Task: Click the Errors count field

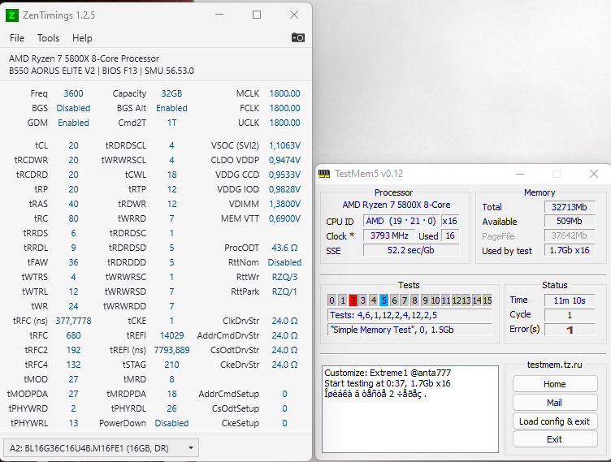Action: [570, 330]
